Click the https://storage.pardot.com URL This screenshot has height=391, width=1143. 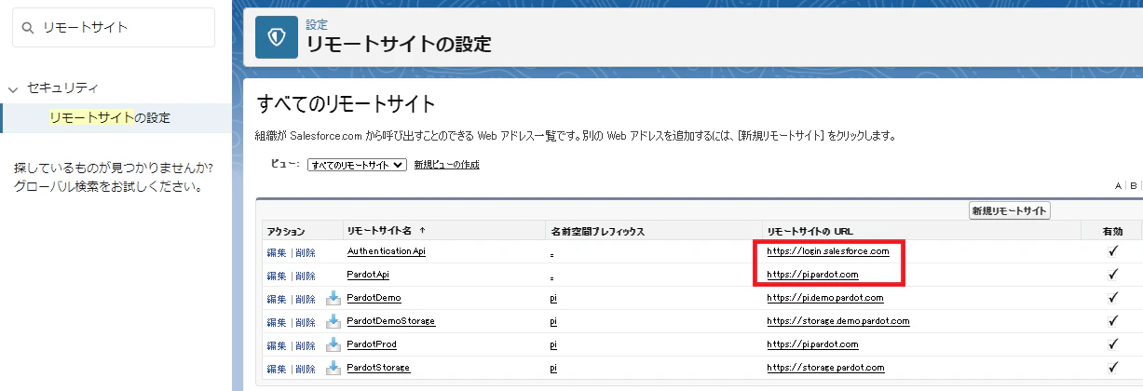[825, 368]
